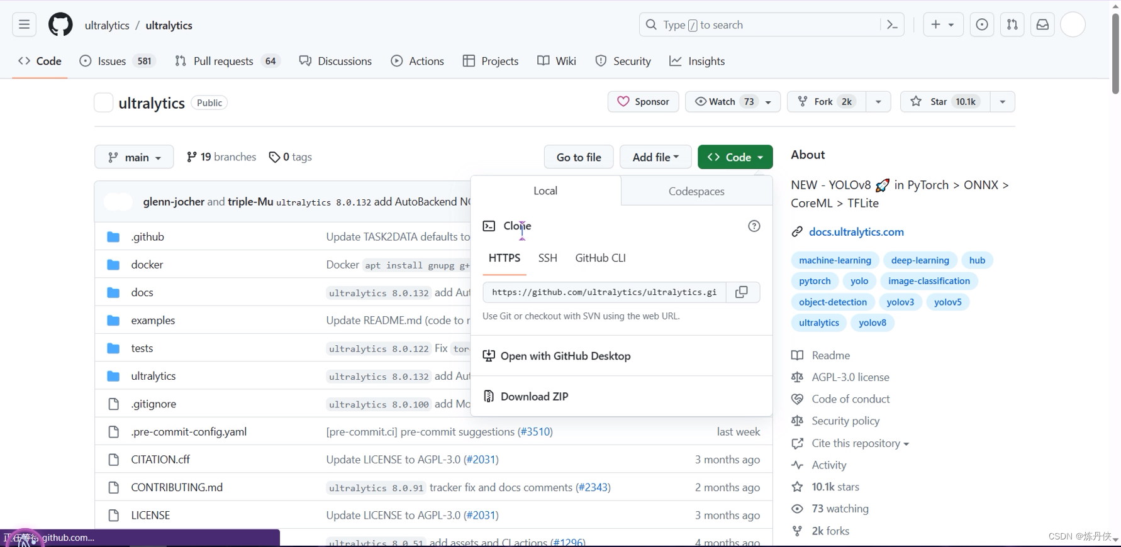
Task: Select the Local tab in clone popup
Action: [545, 191]
